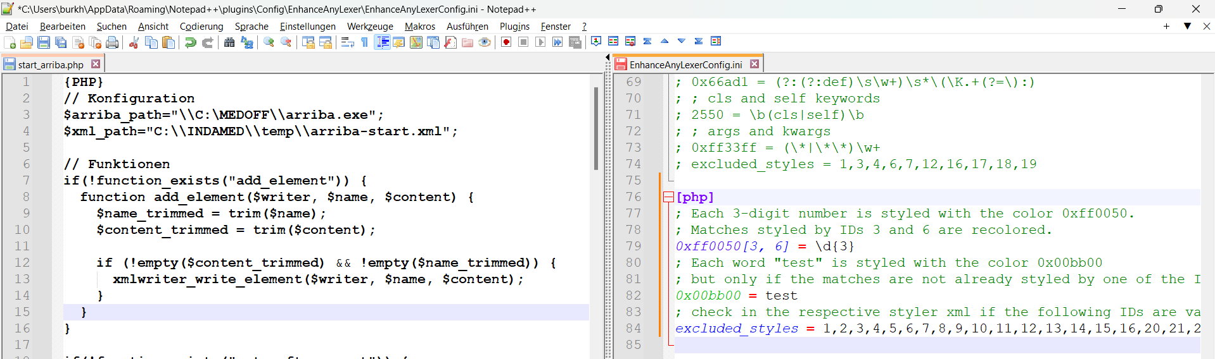
Task: Play back the recorded macro
Action: coord(540,42)
